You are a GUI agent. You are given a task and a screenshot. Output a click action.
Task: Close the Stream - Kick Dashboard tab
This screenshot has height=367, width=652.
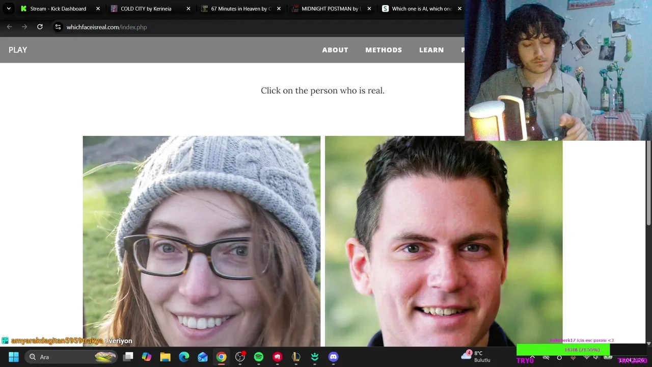[98, 9]
